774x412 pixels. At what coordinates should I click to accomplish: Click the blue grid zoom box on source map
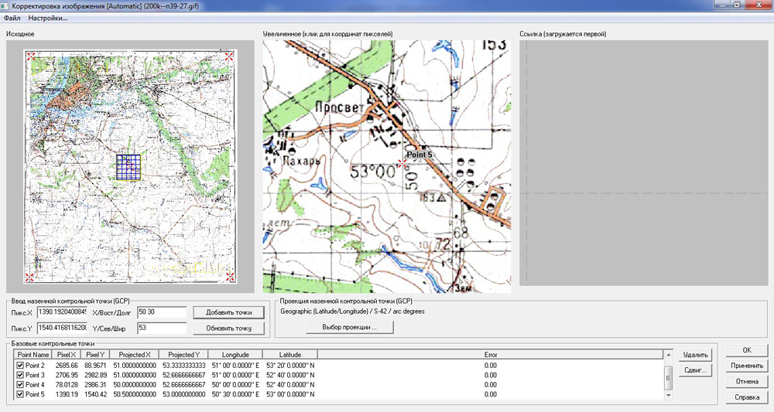pyautogui.click(x=130, y=167)
